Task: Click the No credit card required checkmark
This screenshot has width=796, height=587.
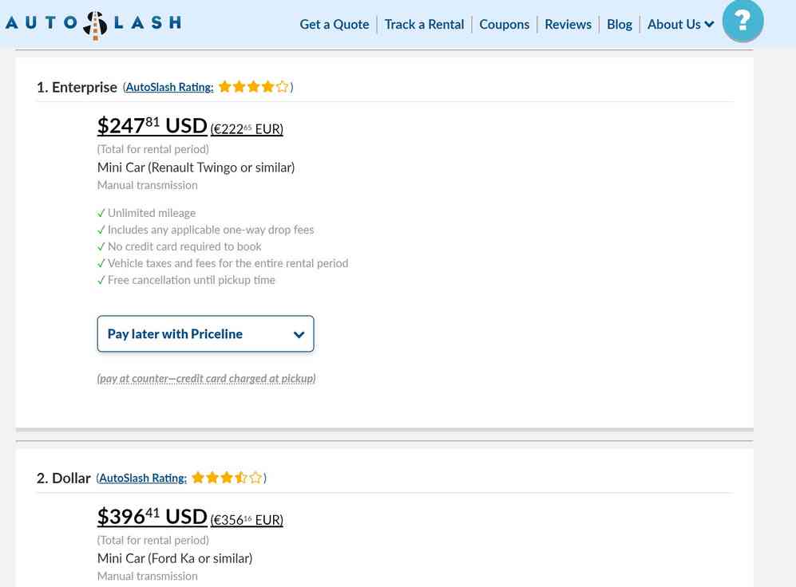Action: click(x=101, y=246)
